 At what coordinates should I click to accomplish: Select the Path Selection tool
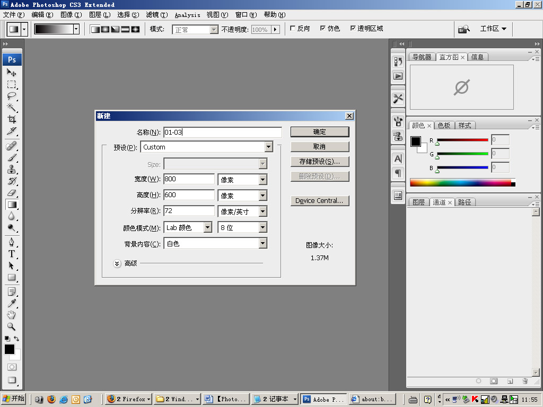(12, 266)
